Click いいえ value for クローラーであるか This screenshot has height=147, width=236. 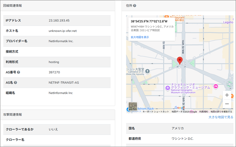coord(53,129)
